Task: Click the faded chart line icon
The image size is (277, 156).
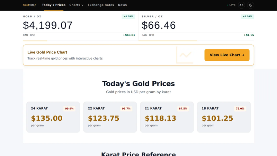Action: [x=185, y=55]
